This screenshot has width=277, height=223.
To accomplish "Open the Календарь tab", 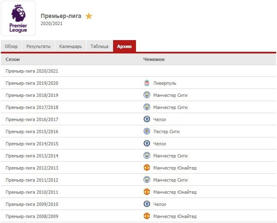I will [x=71, y=46].
